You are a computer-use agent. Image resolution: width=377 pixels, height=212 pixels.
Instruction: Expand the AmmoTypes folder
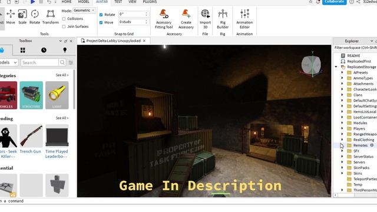click(342, 78)
